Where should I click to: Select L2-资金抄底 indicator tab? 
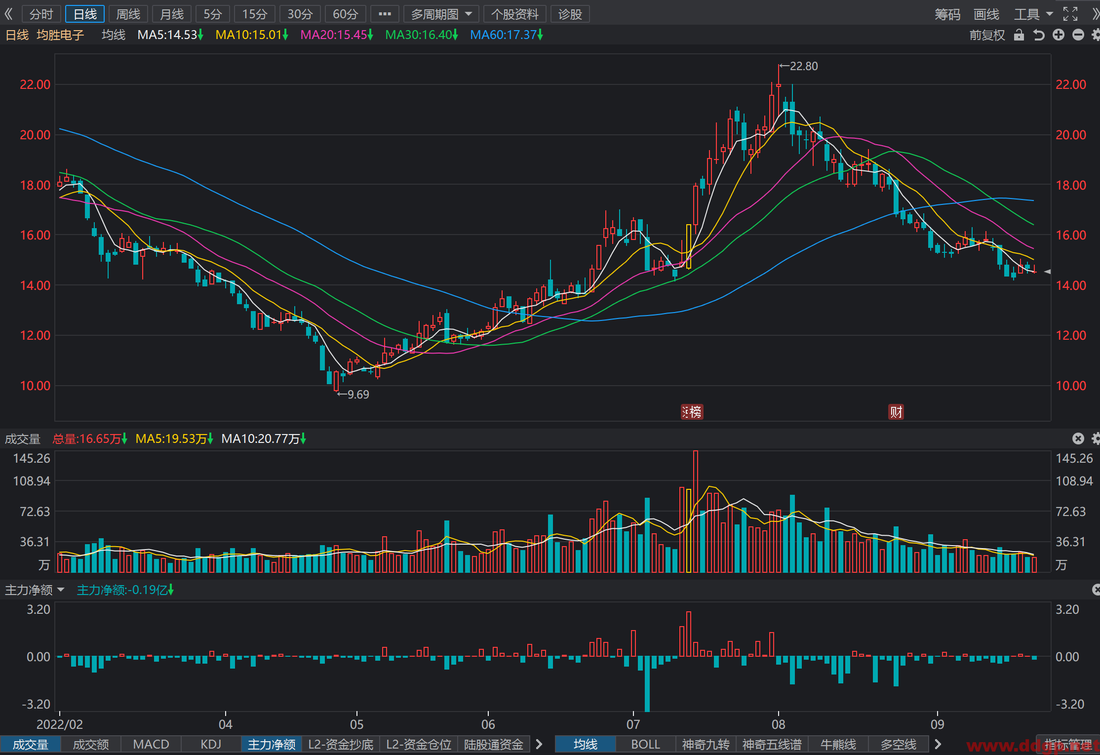coord(341,745)
